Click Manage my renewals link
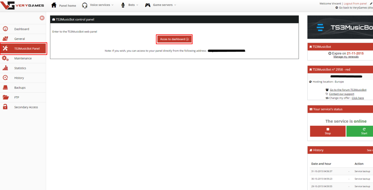 [x=346, y=57]
